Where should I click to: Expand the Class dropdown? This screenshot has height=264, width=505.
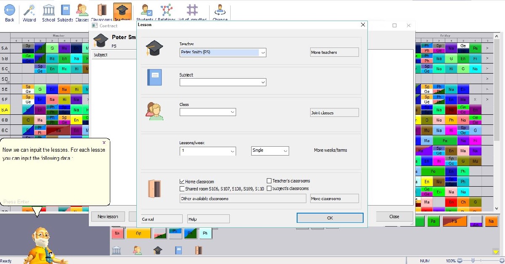[x=231, y=112]
